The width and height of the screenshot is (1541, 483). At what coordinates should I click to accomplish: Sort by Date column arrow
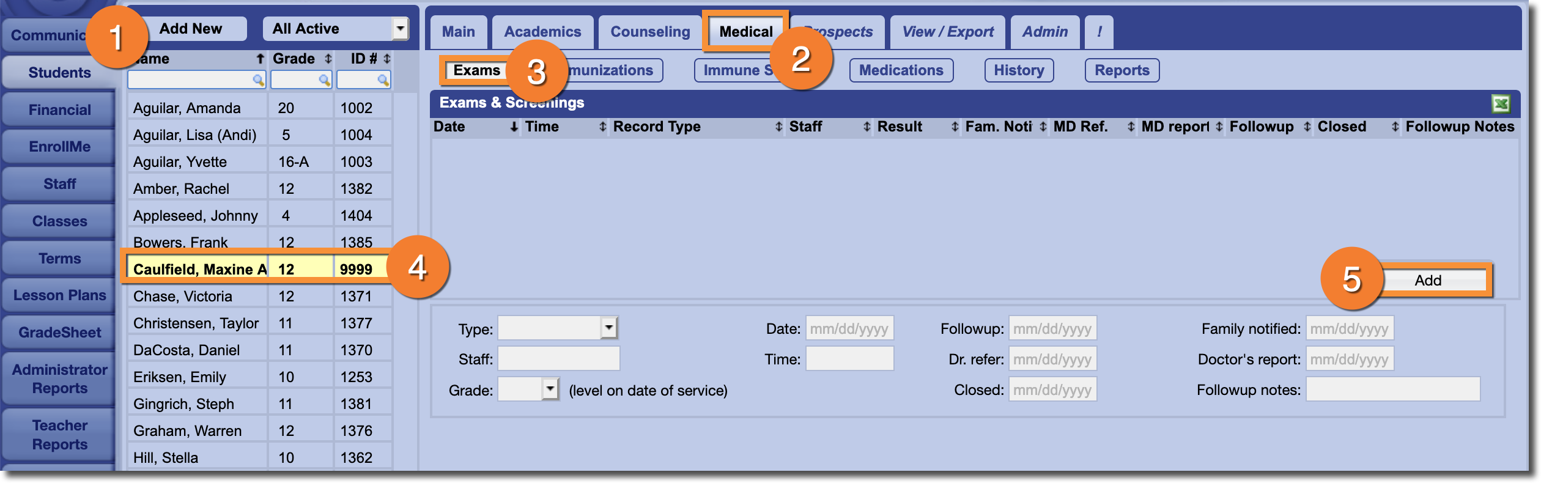coord(514,127)
